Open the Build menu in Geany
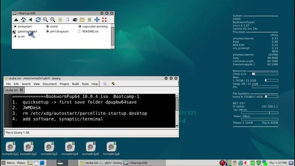This screenshot has width=295, height=166. tap(76, 84)
